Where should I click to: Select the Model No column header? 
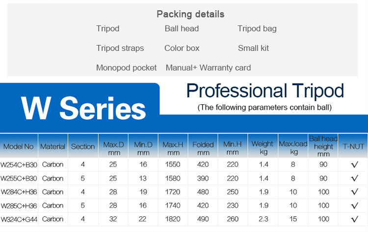pyautogui.click(x=19, y=146)
